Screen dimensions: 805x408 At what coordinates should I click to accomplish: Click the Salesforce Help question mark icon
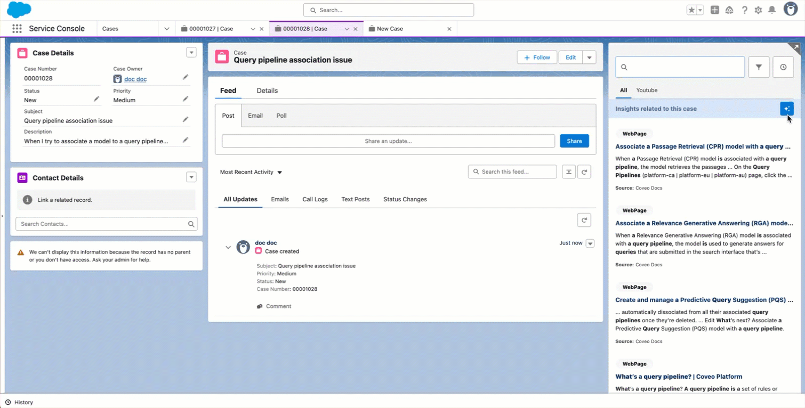click(x=744, y=10)
